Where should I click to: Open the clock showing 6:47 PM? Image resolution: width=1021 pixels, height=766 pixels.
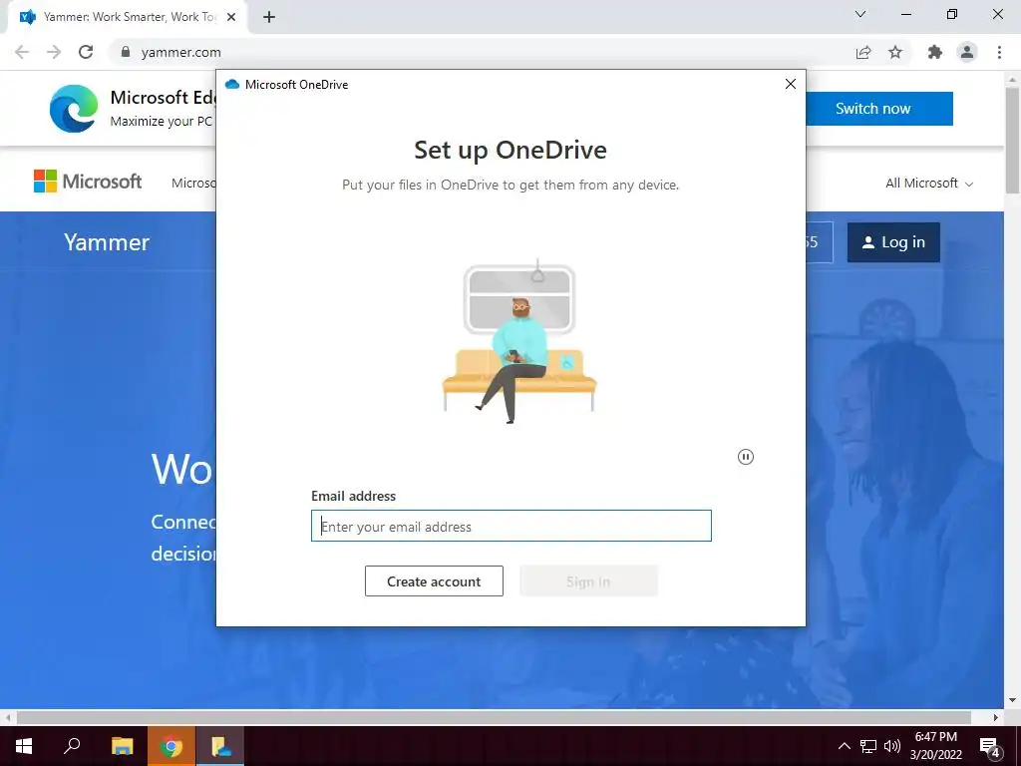935,746
